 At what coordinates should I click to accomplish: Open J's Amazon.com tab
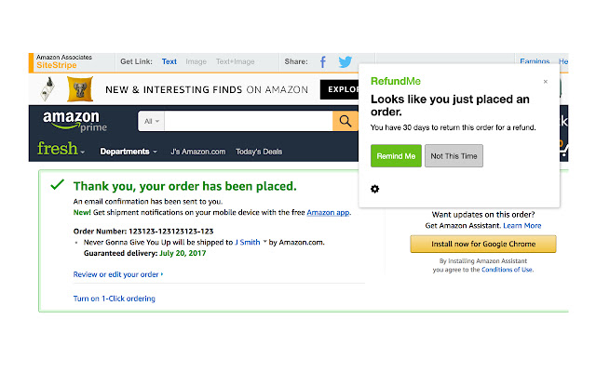pos(197,152)
